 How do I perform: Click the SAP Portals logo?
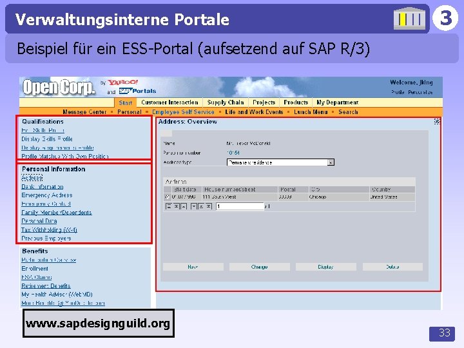[x=138, y=91]
